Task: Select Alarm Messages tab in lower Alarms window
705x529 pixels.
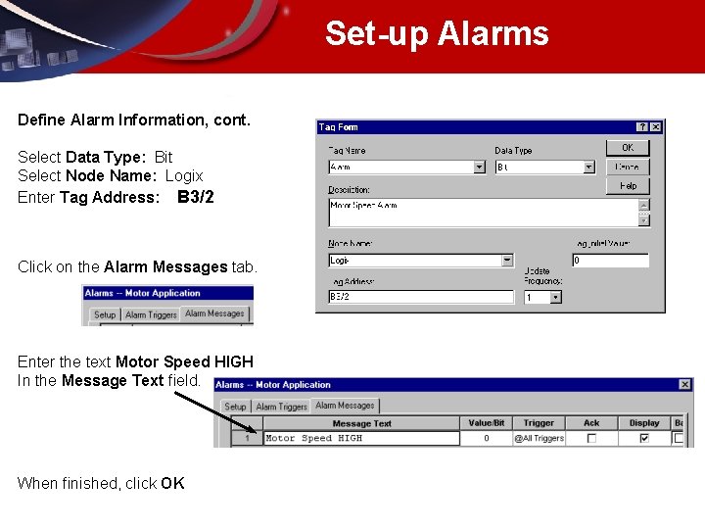Action: point(345,406)
